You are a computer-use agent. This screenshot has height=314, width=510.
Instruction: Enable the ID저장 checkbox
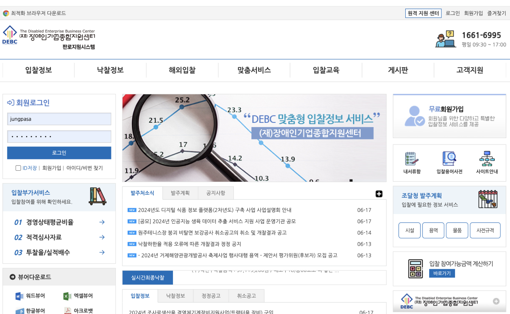[x=18, y=168]
